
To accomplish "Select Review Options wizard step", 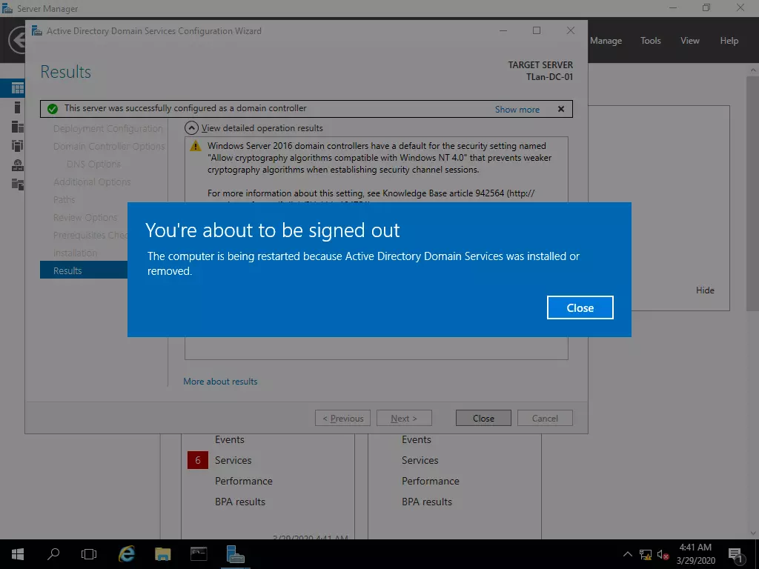I will [85, 217].
